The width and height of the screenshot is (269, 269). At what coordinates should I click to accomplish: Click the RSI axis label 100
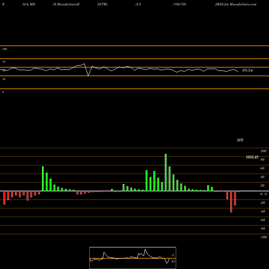[x=5, y=49]
